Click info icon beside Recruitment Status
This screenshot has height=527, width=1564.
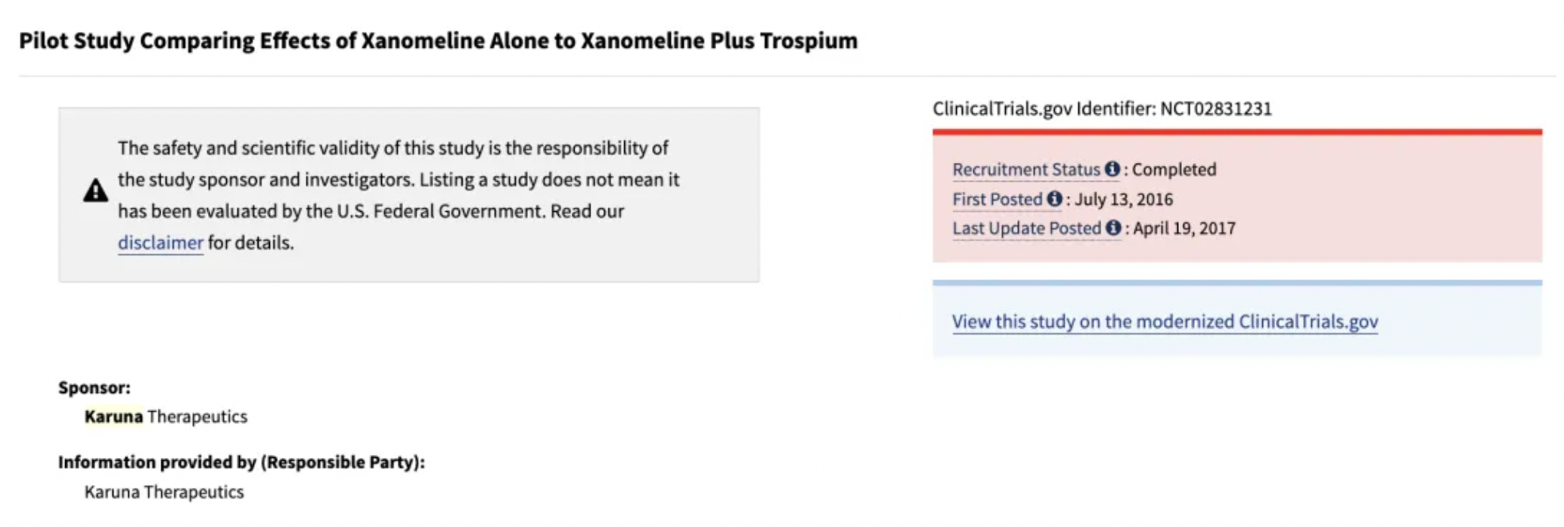pyautogui.click(x=1112, y=169)
